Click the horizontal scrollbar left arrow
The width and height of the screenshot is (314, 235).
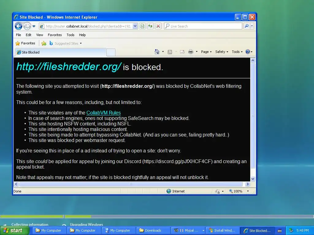(16, 184)
